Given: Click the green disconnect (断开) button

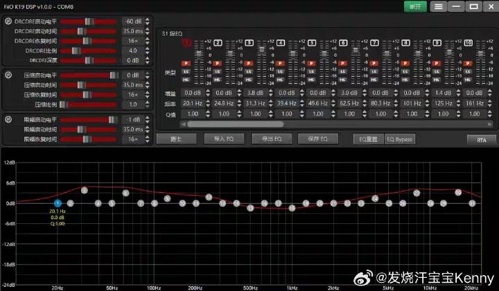Looking at the screenshot, I should tap(415, 6).
